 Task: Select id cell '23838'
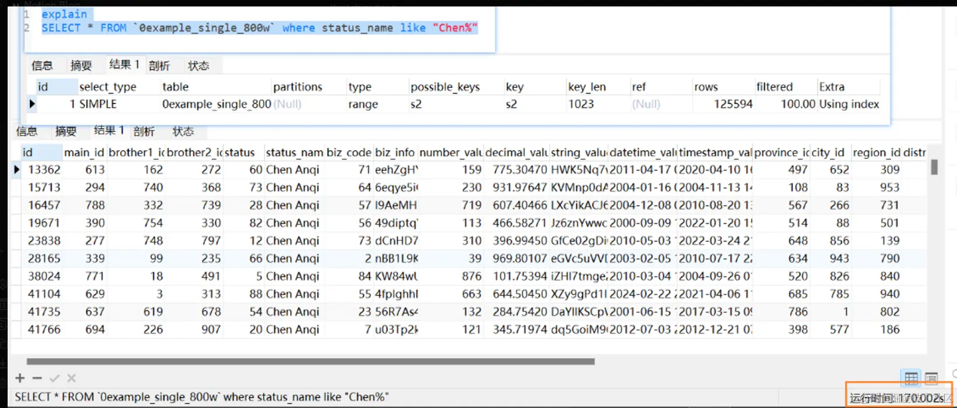click(x=44, y=241)
